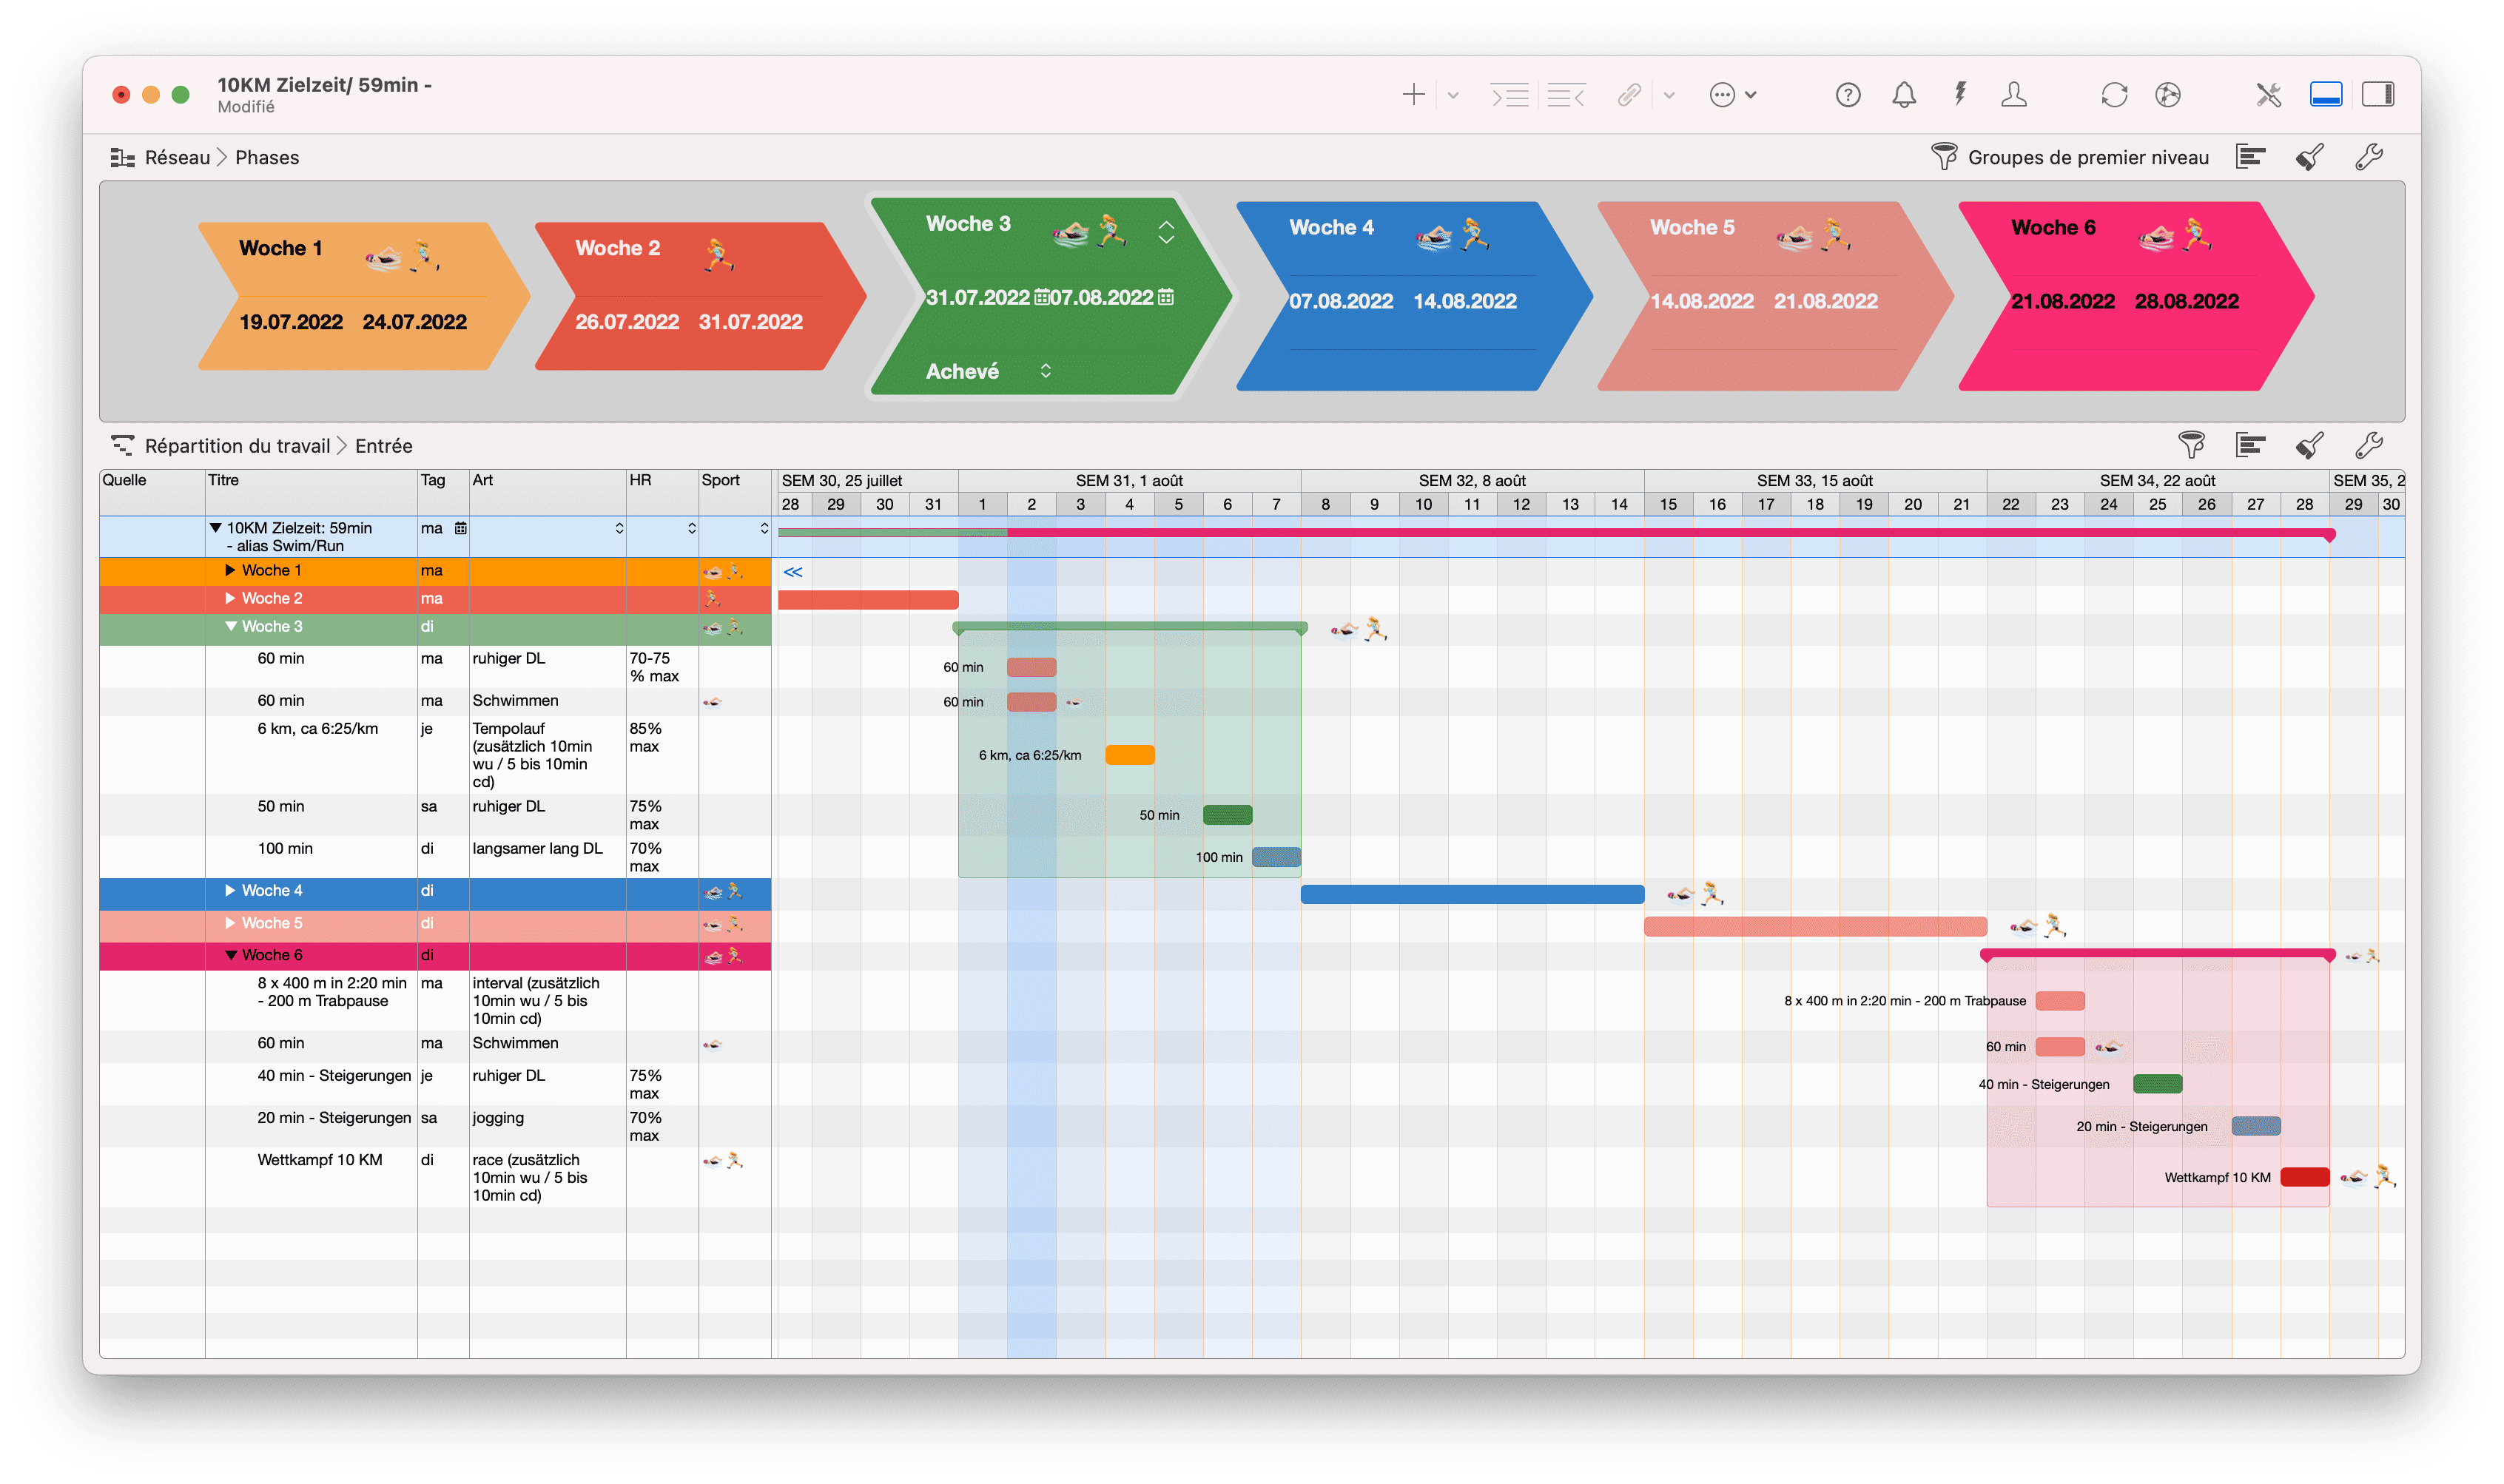Toggle the right inspector panel button
The width and height of the screenshot is (2504, 1484).
[2380, 94]
